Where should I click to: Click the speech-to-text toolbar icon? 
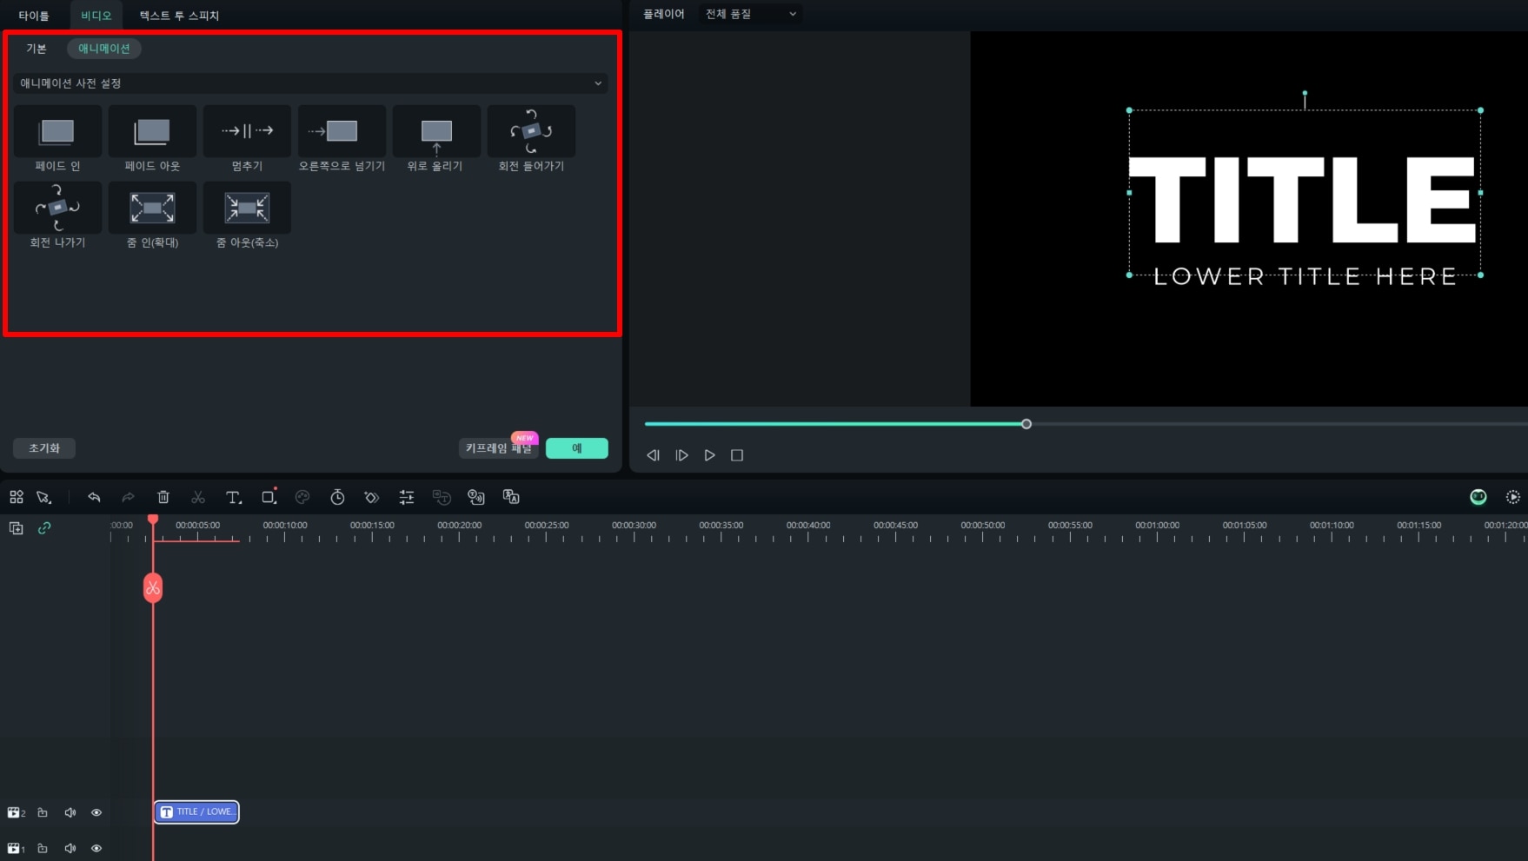442,497
